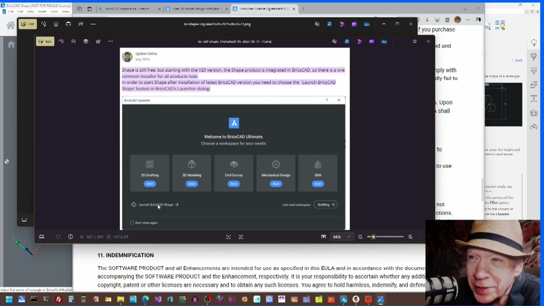Click print icon in back photo viewer

[x=68, y=24]
